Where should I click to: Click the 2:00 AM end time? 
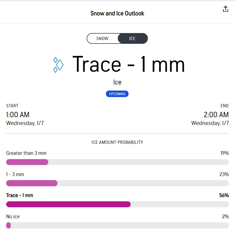click(x=216, y=115)
